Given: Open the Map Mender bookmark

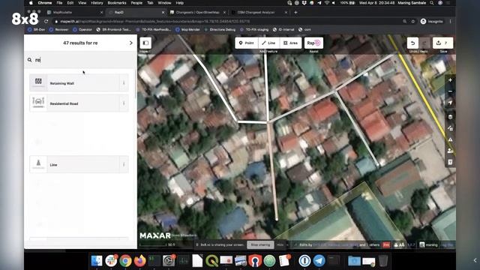Looking at the screenshot, I should [x=188, y=30].
